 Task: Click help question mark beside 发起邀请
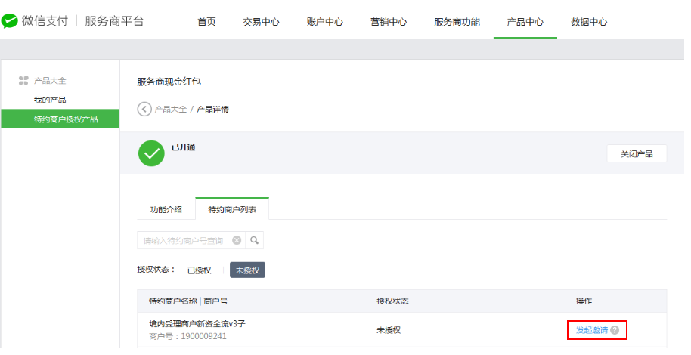tap(615, 330)
